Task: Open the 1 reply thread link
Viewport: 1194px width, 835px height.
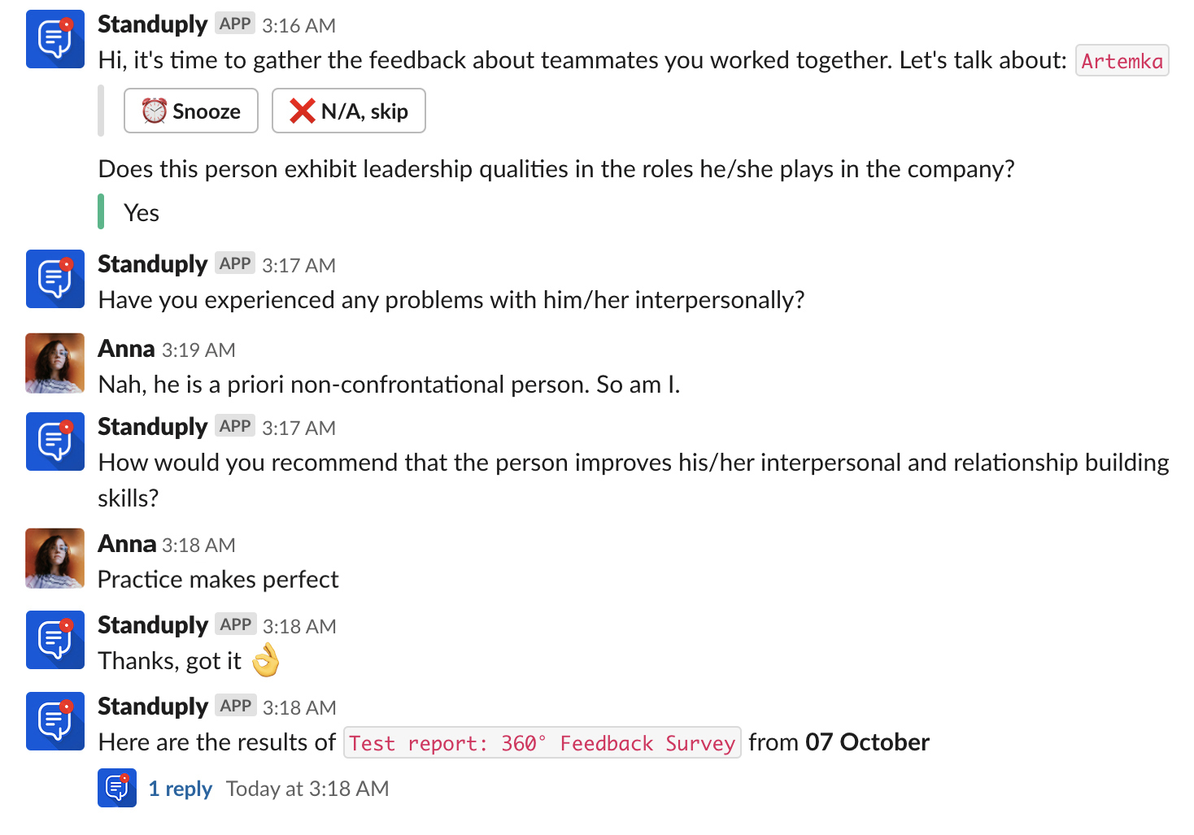Action: (x=180, y=789)
